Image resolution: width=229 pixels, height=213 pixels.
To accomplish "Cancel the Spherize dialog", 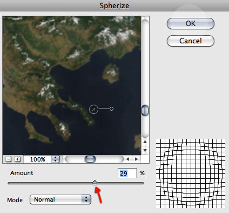I will tap(191, 41).
